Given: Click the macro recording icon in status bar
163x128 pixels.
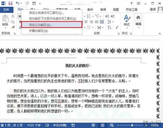Looking at the screenshot, I should click(x=73, y=125).
